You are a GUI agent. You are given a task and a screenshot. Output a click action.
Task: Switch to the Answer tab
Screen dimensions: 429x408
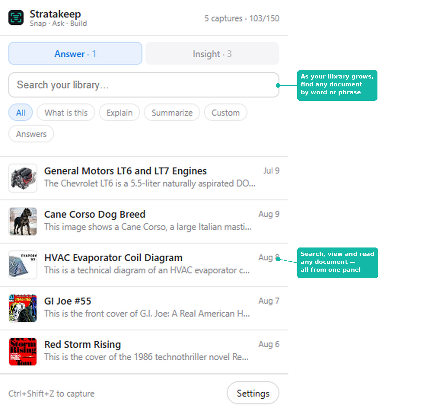[x=75, y=53]
